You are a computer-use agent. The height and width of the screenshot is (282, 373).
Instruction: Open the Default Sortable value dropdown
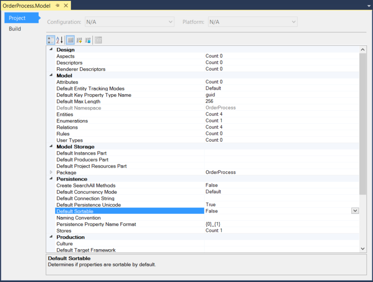pyautogui.click(x=355, y=211)
